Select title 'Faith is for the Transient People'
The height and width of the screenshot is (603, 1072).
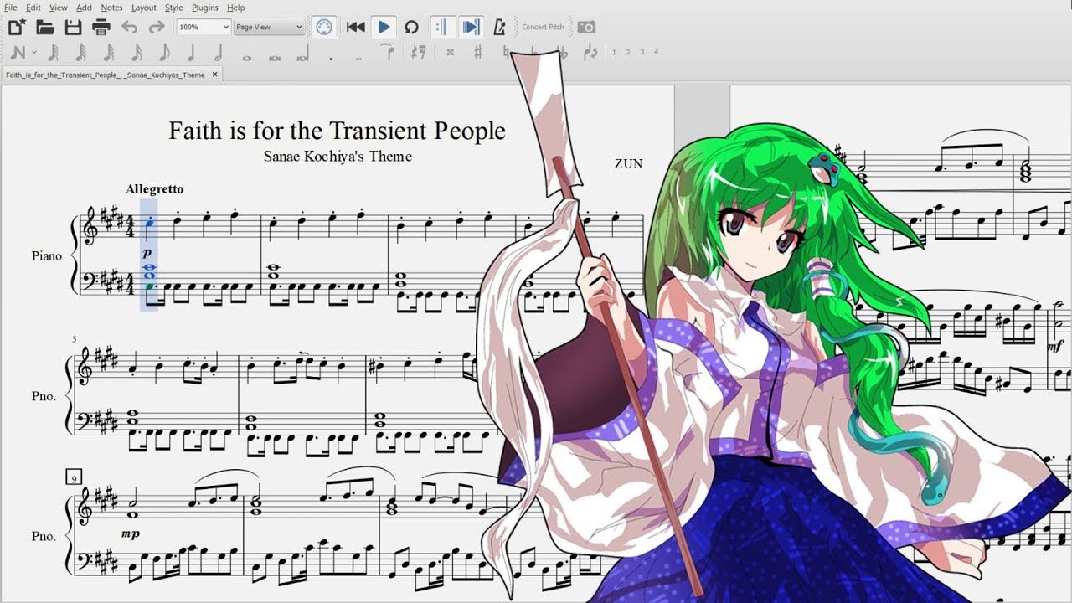click(337, 131)
